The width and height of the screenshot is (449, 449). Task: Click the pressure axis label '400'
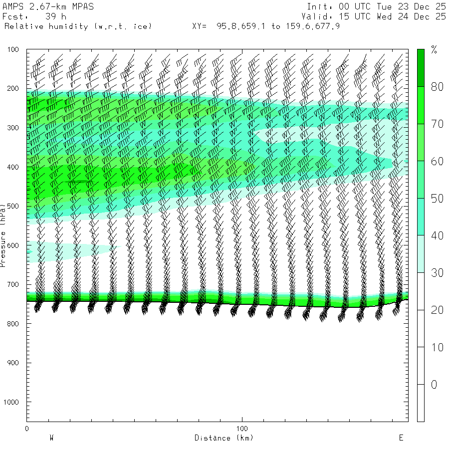[x=13, y=167]
